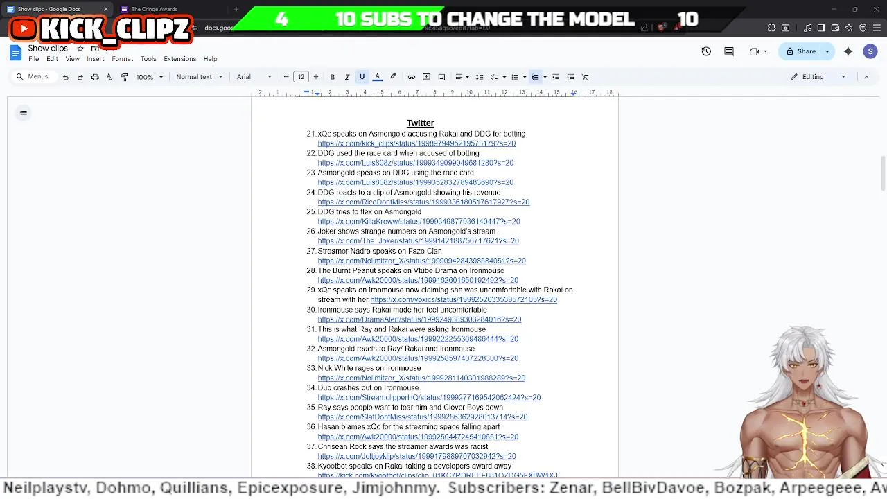The height and width of the screenshot is (499, 887).
Task: Open Luis808z link under DDG race card
Action: [x=416, y=163]
